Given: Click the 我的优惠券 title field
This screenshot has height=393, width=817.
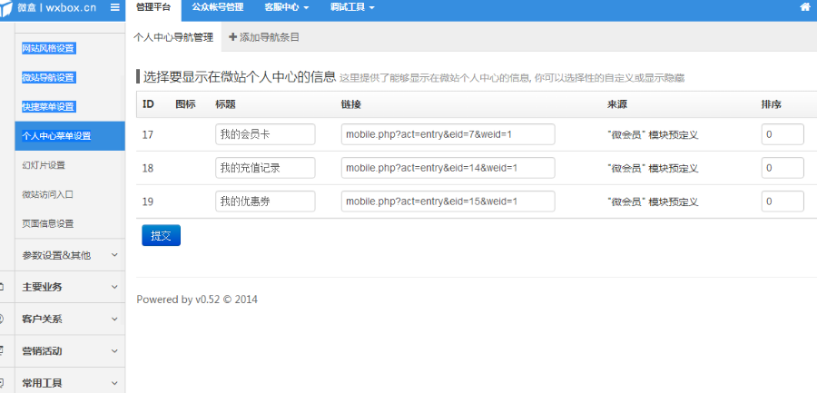Looking at the screenshot, I should pyautogui.click(x=265, y=201).
